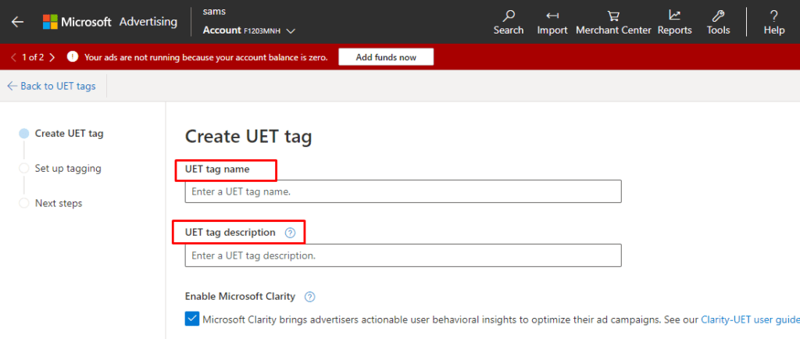Open the Import tool icon
This screenshot has width=800, height=339.
click(x=552, y=16)
